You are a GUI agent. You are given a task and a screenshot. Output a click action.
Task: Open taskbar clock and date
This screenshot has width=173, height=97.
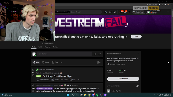pyautogui.click(x=167, y=95)
